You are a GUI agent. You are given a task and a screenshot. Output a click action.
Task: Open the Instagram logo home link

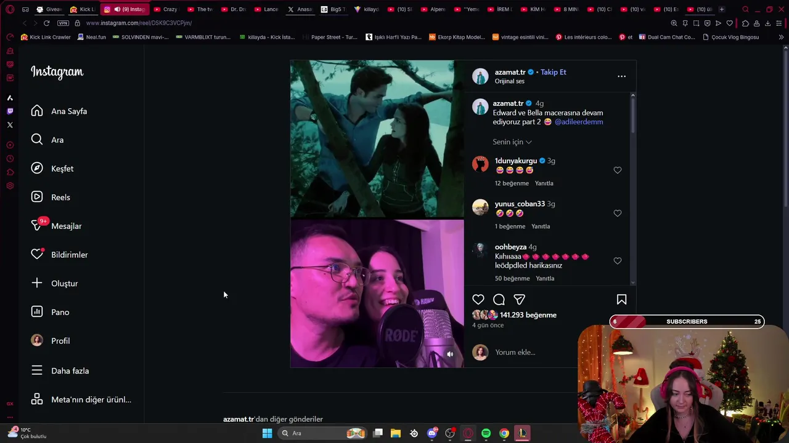point(57,72)
